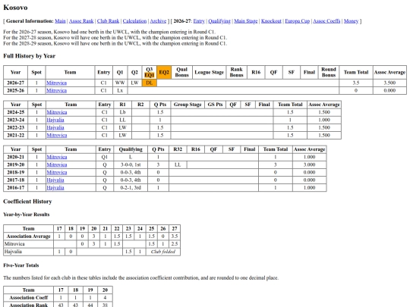Open the 2026-27 Entry link
Viewport: 410px width, 307px height.
pyautogui.click(x=199, y=21)
